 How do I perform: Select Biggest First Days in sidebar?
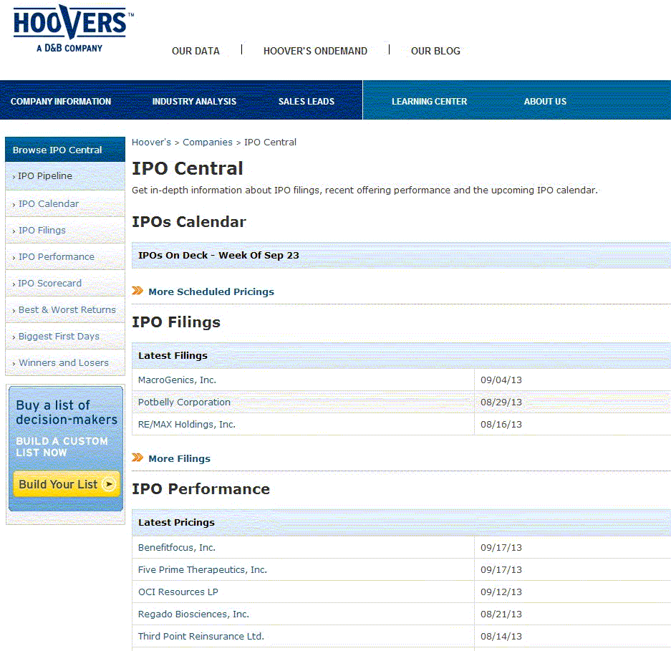[x=59, y=337]
